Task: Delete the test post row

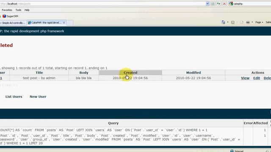Action: point(267,78)
